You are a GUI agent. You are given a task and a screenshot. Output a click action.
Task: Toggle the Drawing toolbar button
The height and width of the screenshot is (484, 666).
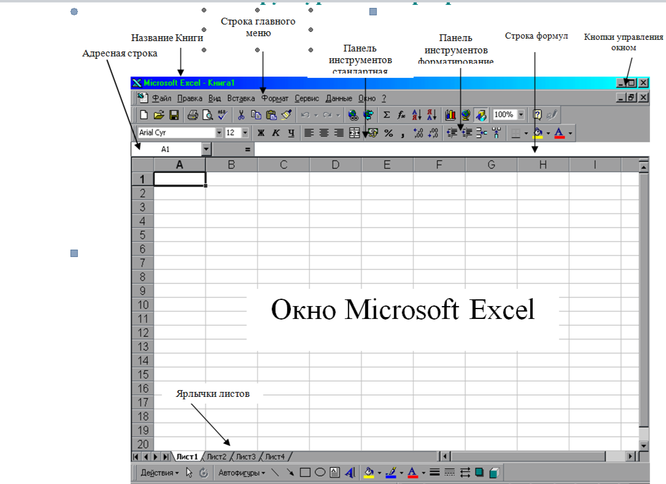pyautogui.click(x=481, y=115)
